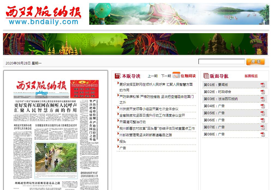Open the 版面概览 page overview link
Viewport: 272px width, 190px height.
coord(251,76)
